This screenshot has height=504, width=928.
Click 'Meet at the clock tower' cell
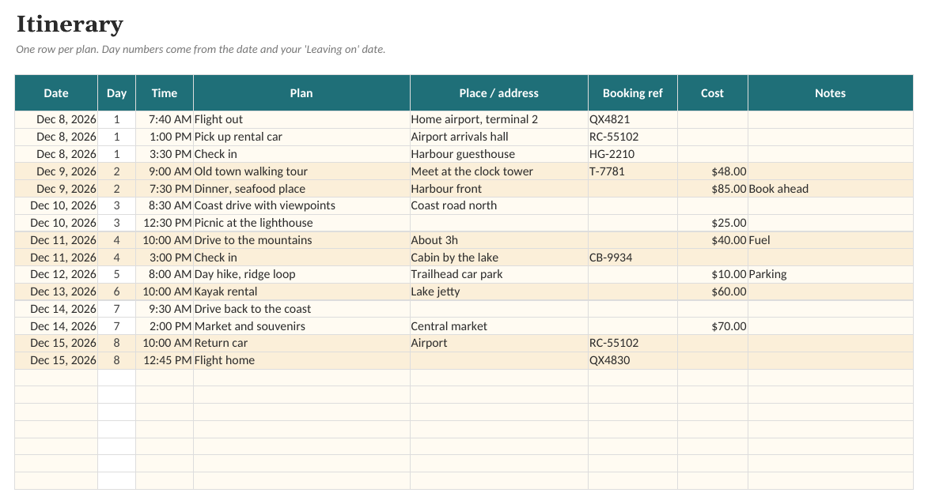pos(499,171)
